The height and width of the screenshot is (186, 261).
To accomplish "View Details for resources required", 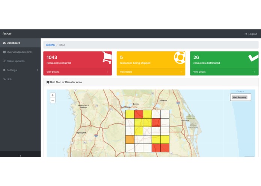I will tap(53, 72).
